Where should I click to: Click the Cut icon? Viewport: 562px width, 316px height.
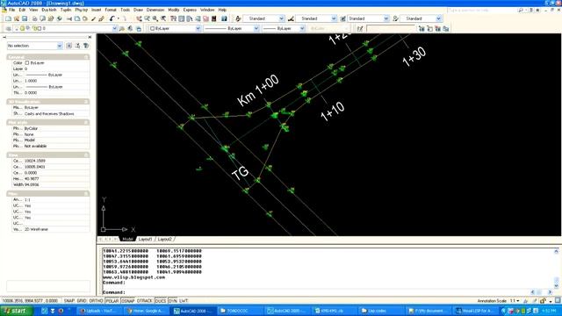pos(69,18)
